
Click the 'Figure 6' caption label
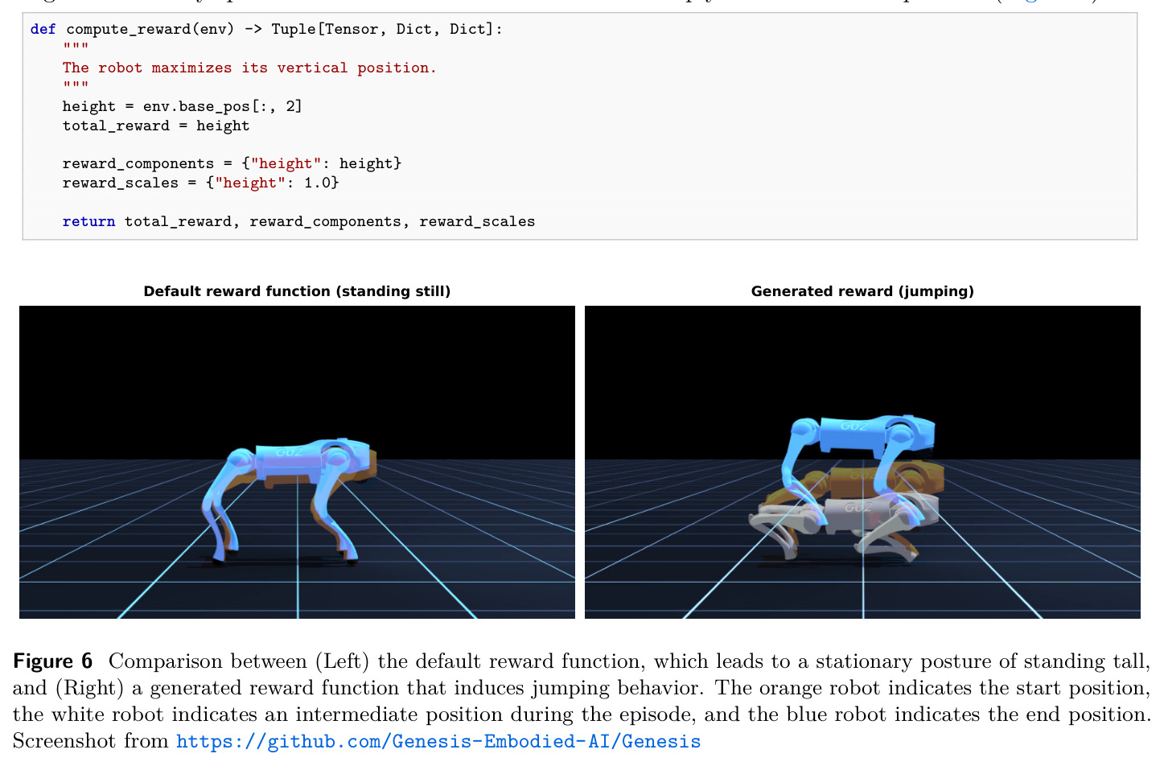click(x=53, y=661)
